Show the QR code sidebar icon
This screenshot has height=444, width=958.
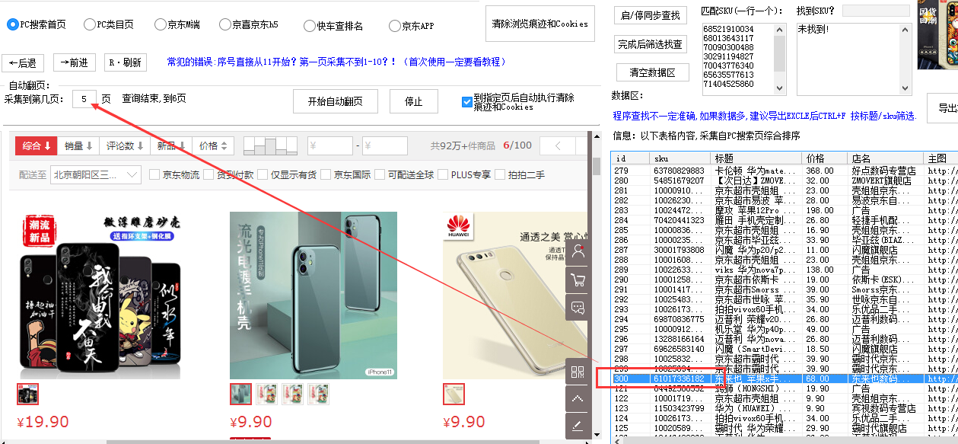point(578,372)
